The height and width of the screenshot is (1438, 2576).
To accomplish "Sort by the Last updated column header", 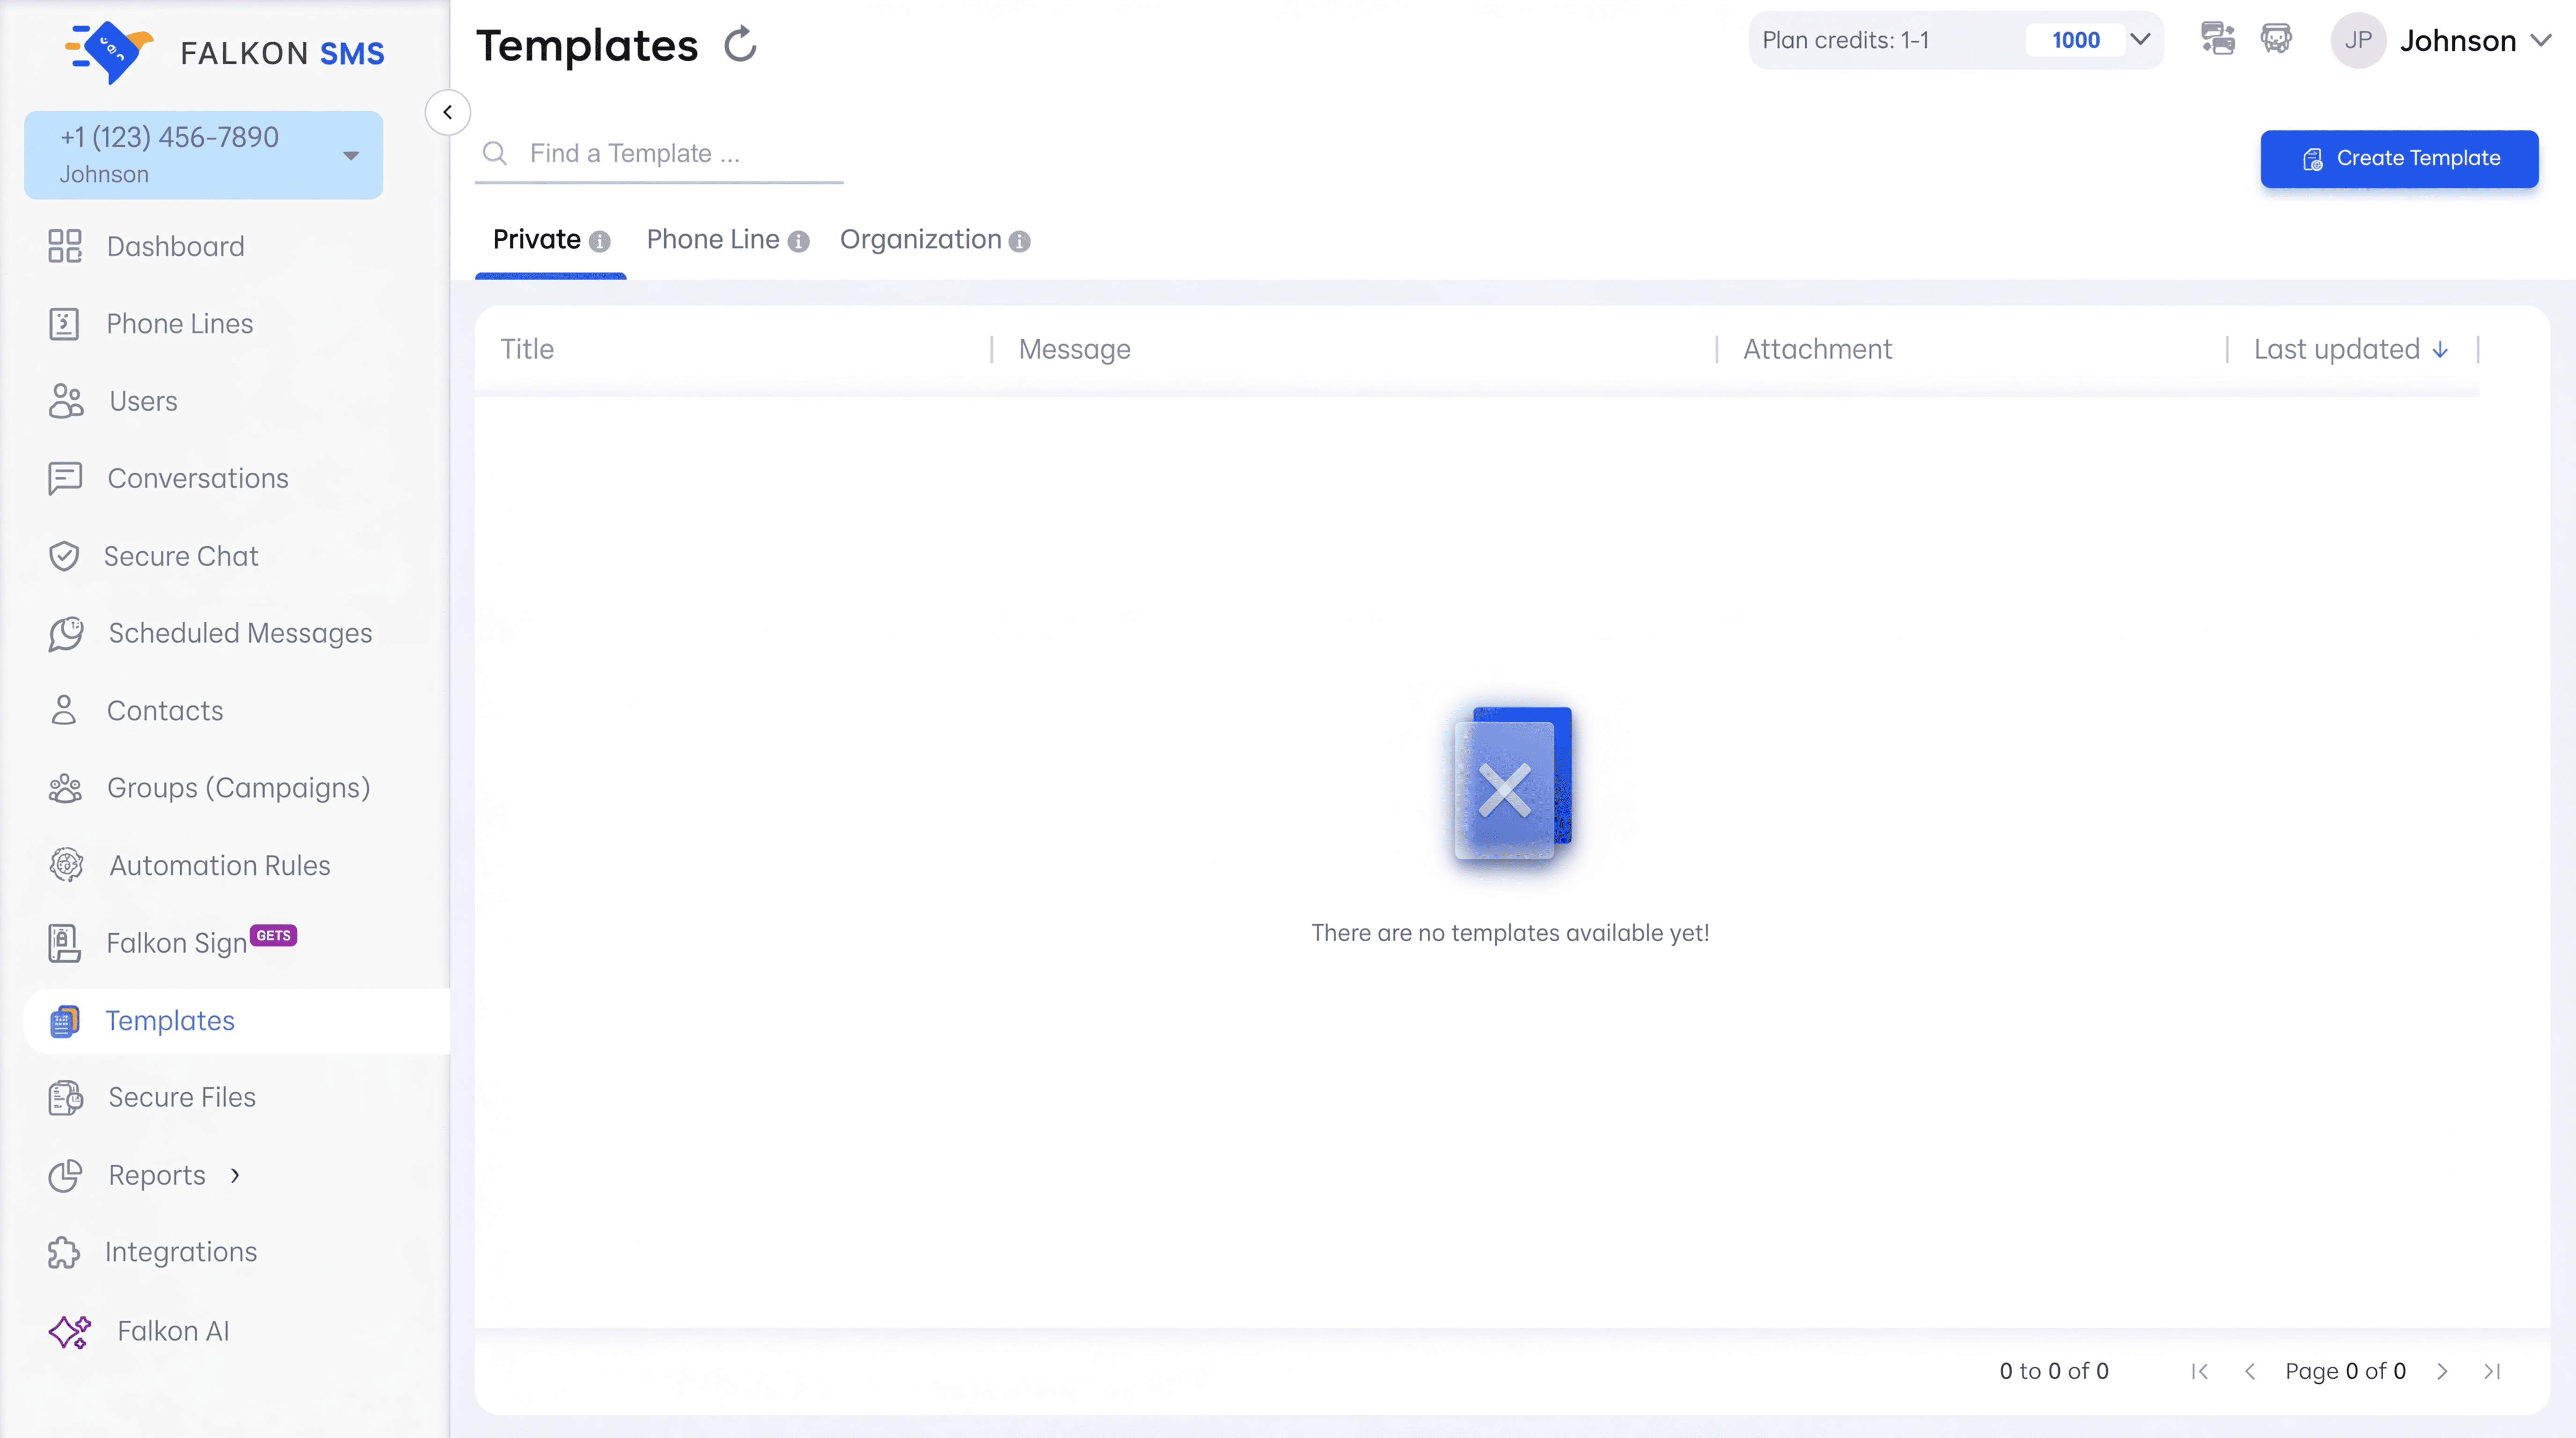I will (2336, 349).
